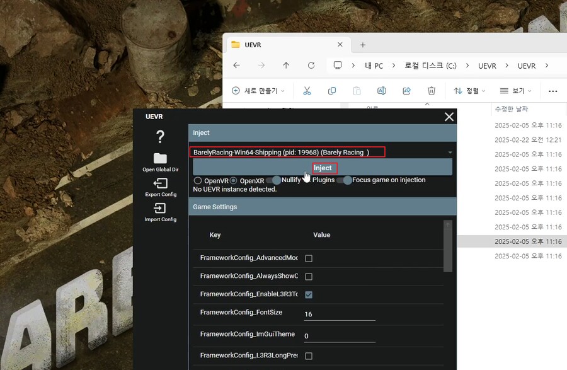567x370 pixels.
Task: Open Global Dir folder icon
Action: [x=160, y=158]
